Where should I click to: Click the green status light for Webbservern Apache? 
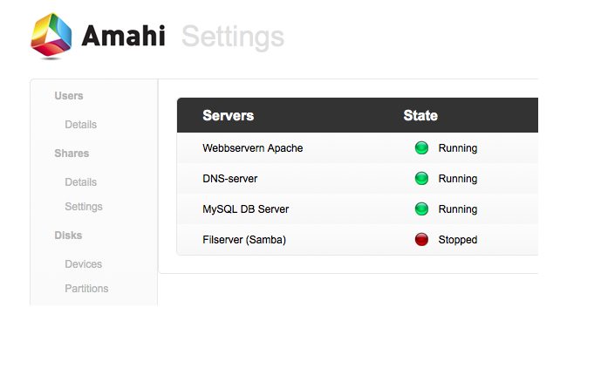421,147
